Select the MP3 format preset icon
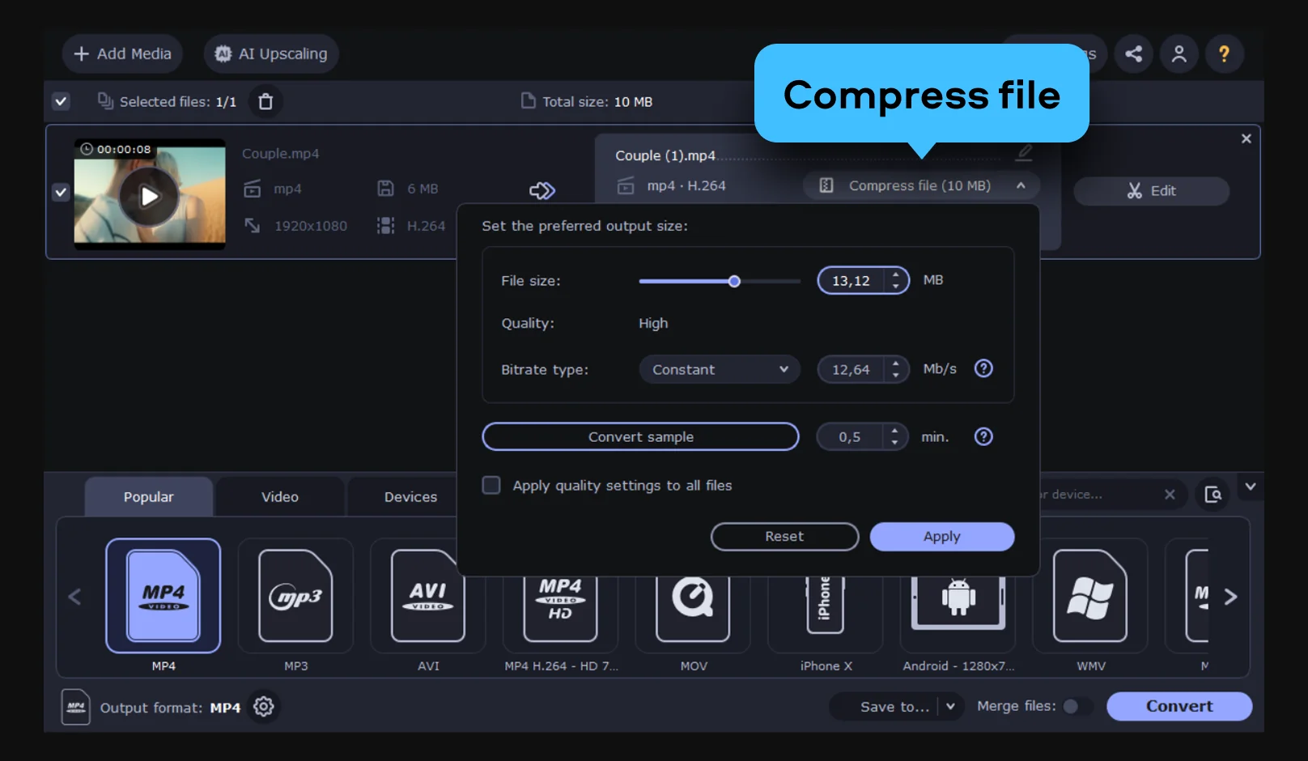Screen dimensions: 1308x761 (295, 596)
